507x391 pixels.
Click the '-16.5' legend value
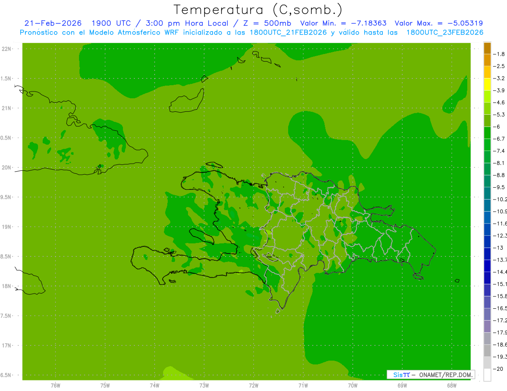pyautogui.click(x=500, y=308)
